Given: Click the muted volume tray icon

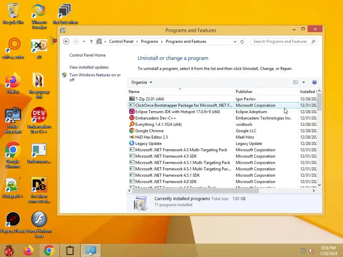Looking at the screenshot, I should point(311,251).
